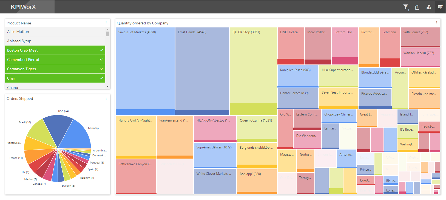Select Save-a-lot Markets (4958) treemap tile
This screenshot has width=446, height=200.
(145, 71)
